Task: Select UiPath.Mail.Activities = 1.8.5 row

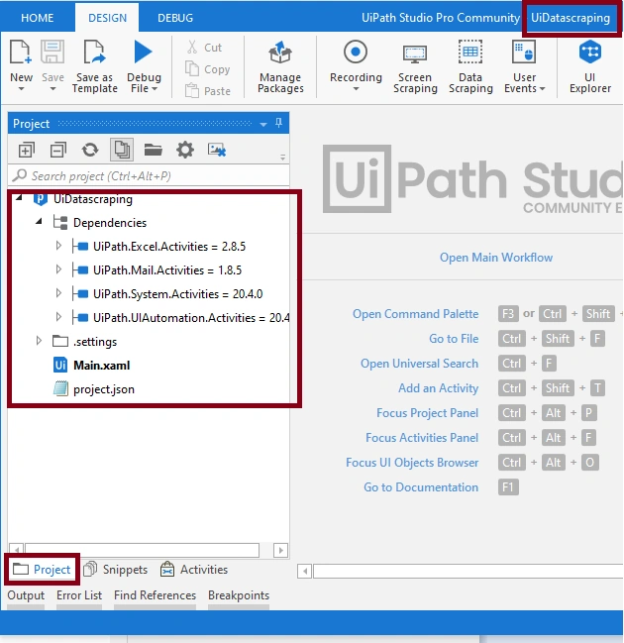Action: click(167, 269)
